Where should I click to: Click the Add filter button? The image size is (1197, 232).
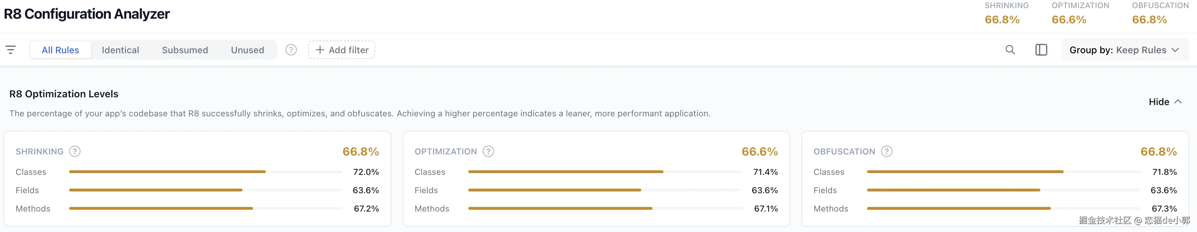[342, 50]
